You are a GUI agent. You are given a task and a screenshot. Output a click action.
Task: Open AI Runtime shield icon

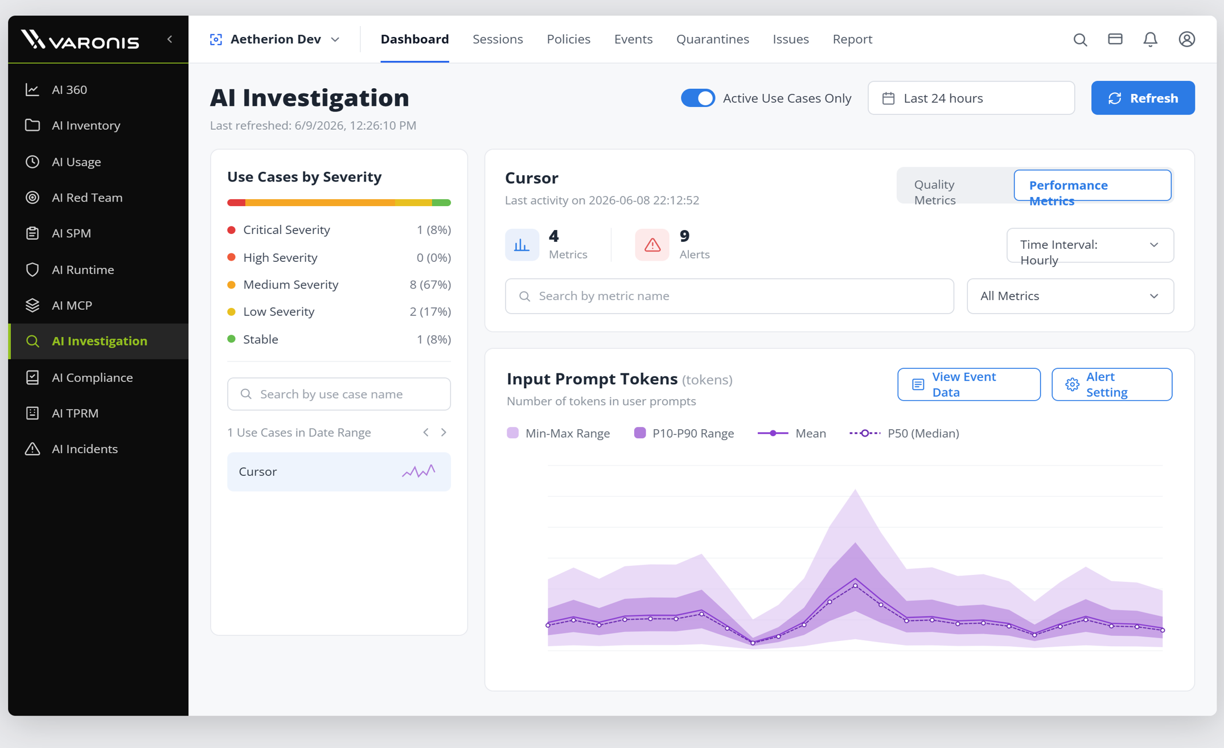coord(32,269)
